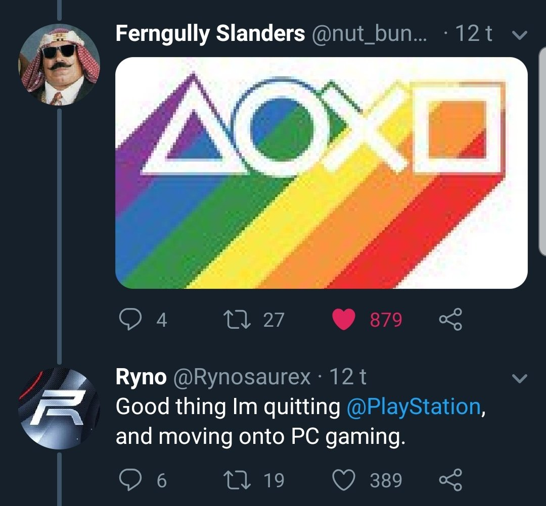Like Ryno's tweet with 389 likes
This screenshot has height=506, width=546.
[x=344, y=480]
